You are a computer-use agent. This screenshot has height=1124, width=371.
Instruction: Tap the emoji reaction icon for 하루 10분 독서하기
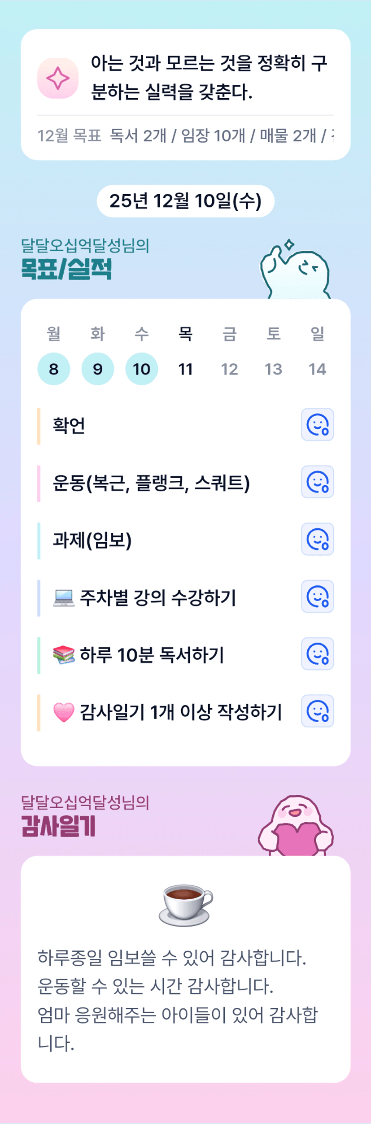317,653
